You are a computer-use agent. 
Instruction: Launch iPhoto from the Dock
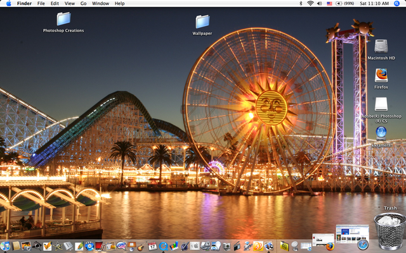tap(26, 246)
